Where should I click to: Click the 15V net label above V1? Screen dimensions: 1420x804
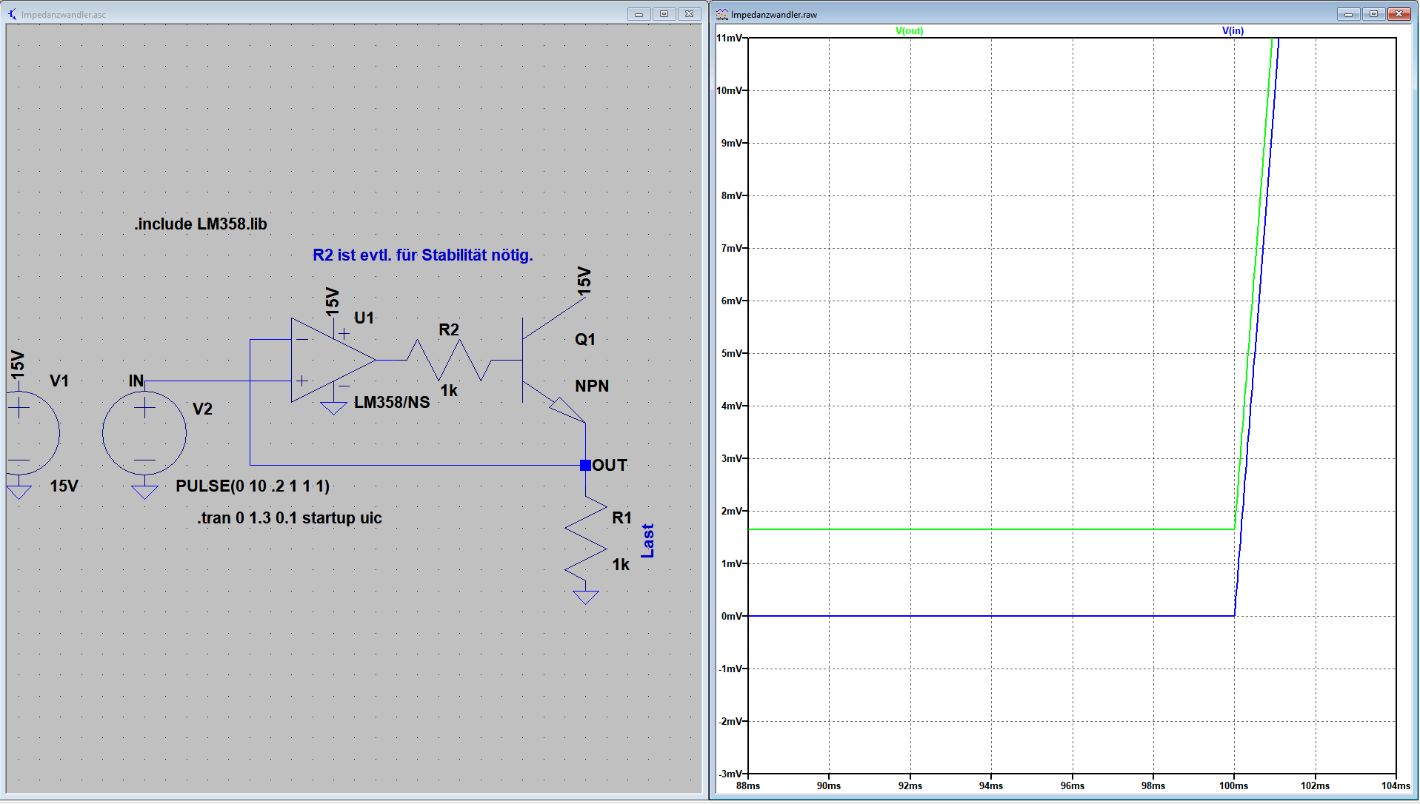(18, 366)
